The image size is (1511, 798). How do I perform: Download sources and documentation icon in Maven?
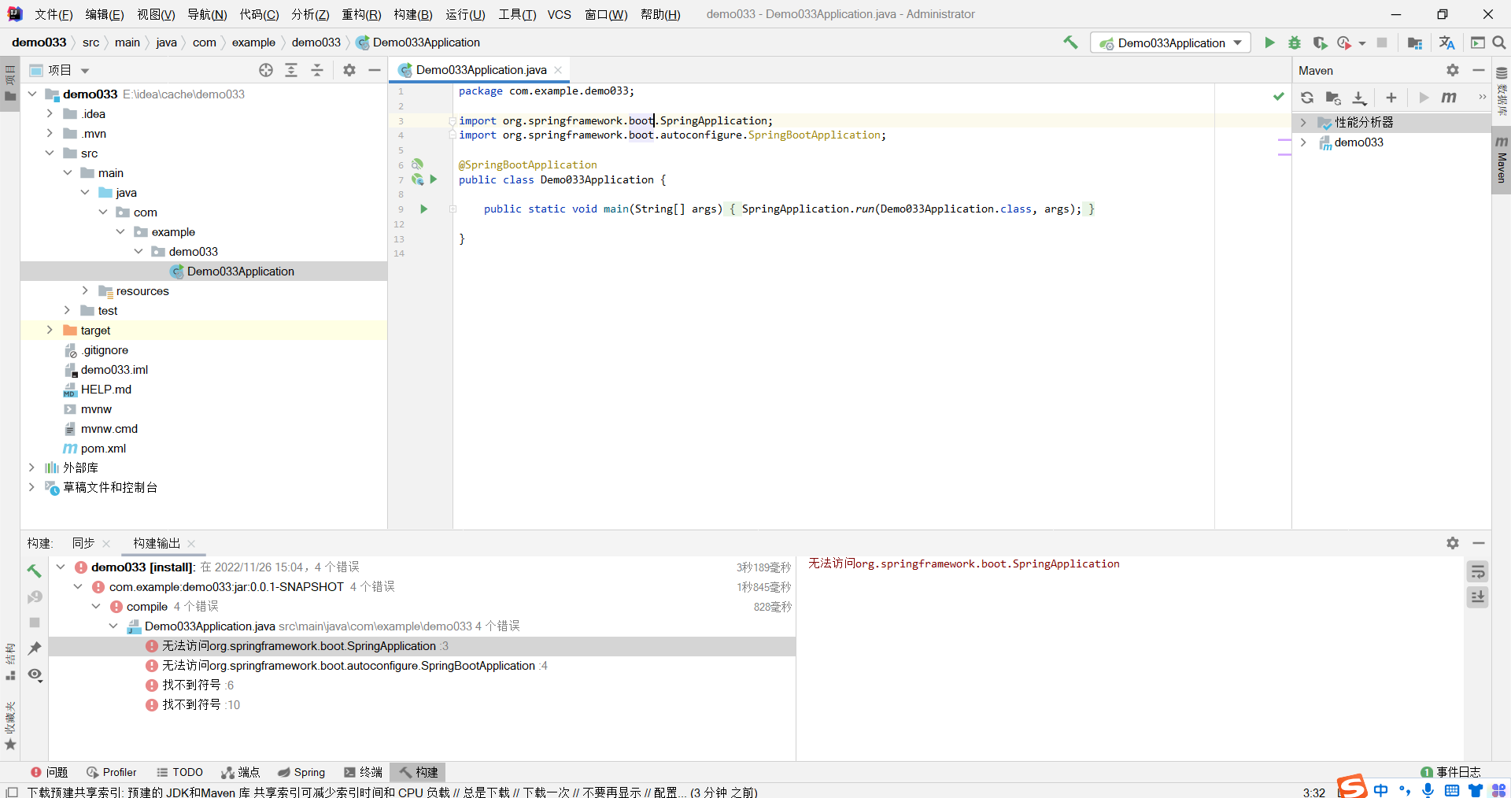coord(1359,98)
